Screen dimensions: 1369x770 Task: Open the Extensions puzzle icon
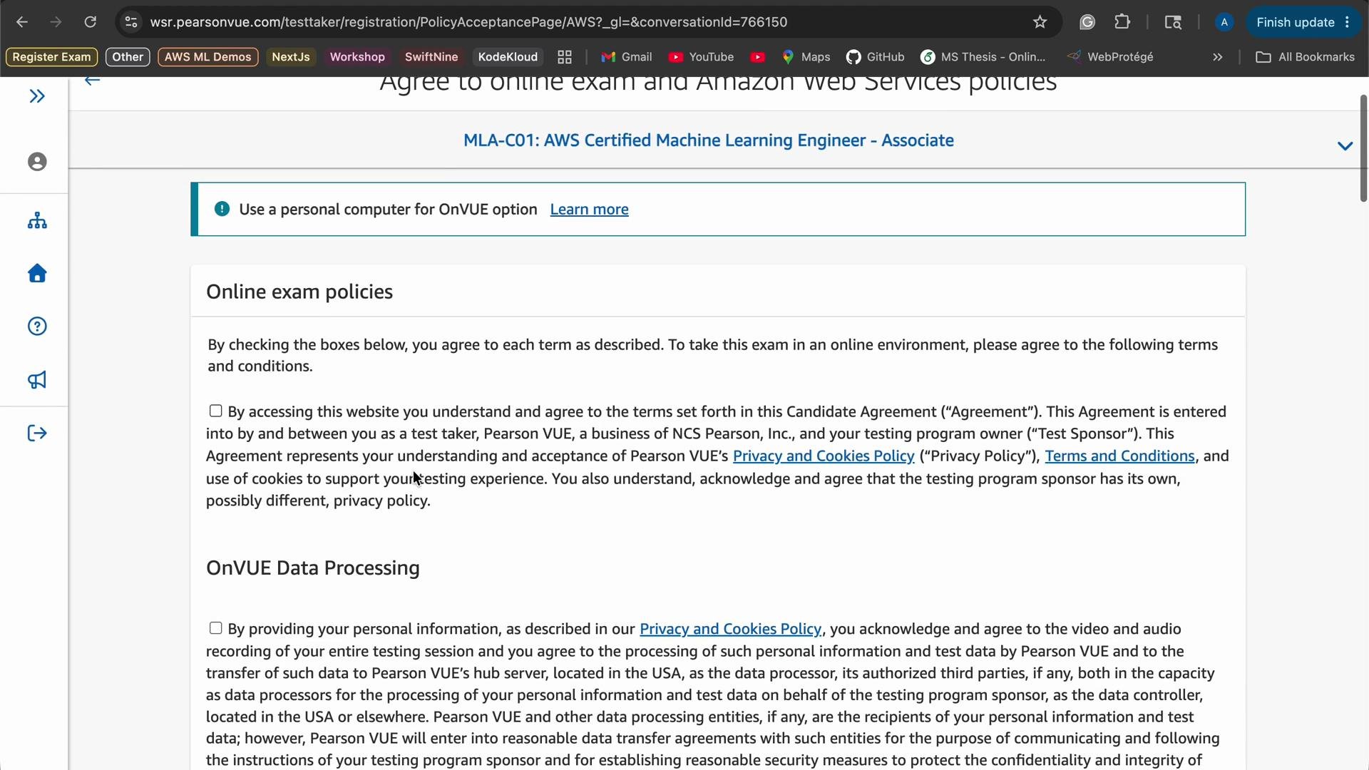(1122, 22)
